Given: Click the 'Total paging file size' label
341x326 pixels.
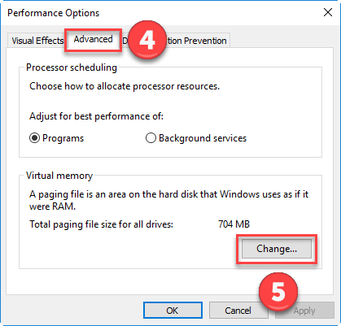Looking at the screenshot, I should pyautogui.click(x=101, y=224).
